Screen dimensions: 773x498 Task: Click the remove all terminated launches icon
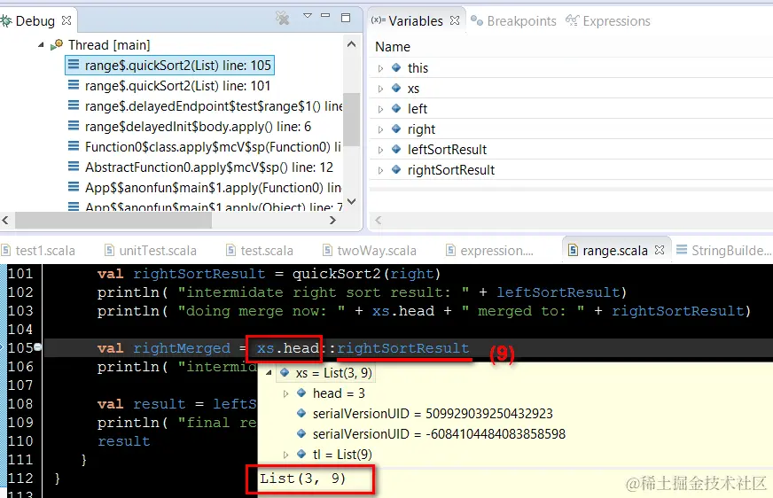coord(283,19)
